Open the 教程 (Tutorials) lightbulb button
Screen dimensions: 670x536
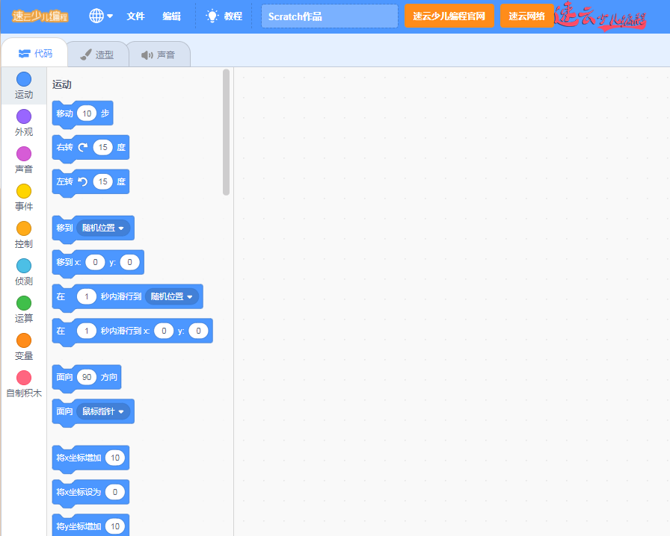pyautogui.click(x=224, y=16)
